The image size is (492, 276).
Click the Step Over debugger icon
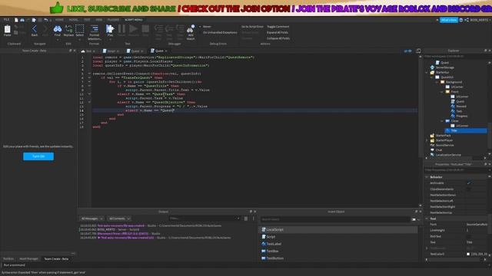pos(169,29)
